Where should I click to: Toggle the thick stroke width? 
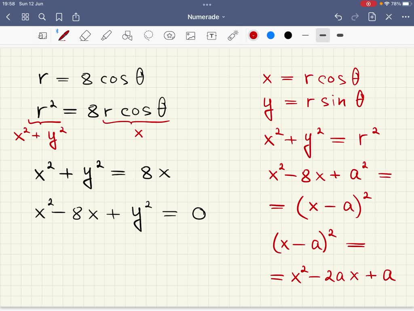click(x=340, y=35)
